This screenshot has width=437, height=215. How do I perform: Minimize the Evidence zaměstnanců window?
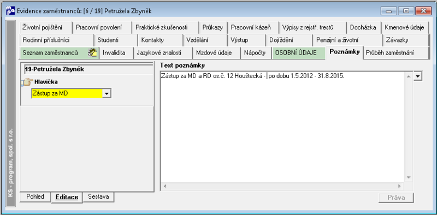coord(389,11)
